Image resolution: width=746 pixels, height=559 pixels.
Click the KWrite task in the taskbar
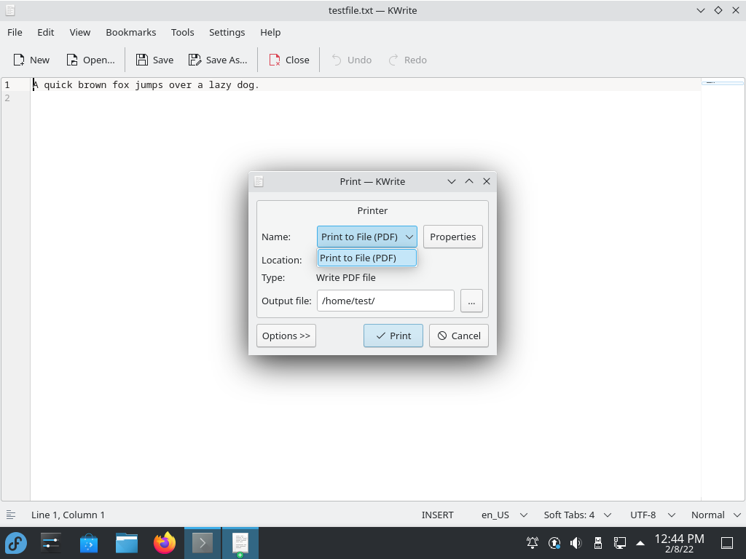pos(240,543)
